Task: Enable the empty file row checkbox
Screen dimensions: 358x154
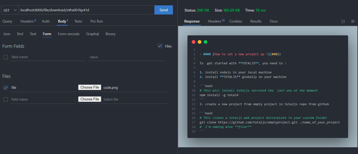Action: coord(6,99)
